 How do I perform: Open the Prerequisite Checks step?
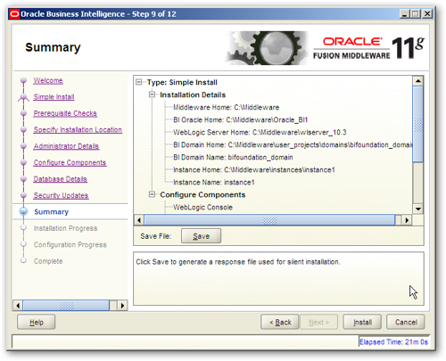tap(65, 113)
